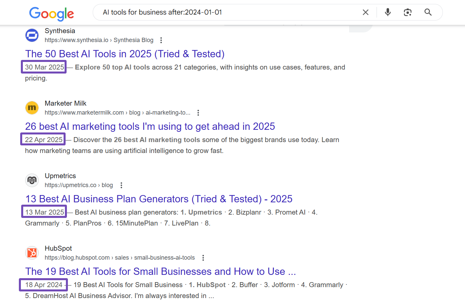Click the HubSpot site favicon
The width and height of the screenshot is (465, 305).
32,253
